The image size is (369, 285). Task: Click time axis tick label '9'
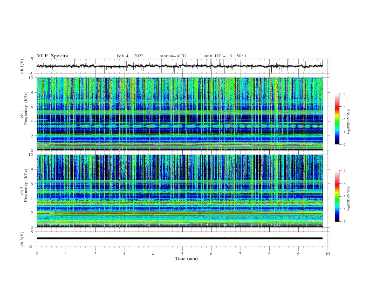click(x=298, y=254)
